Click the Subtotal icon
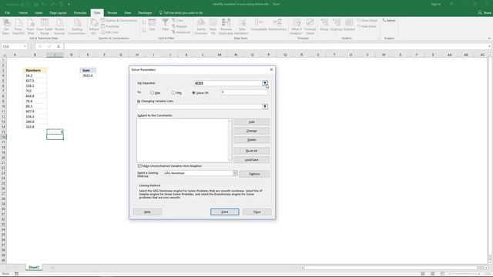Screen dimensions: 493x277 [x=349, y=25]
